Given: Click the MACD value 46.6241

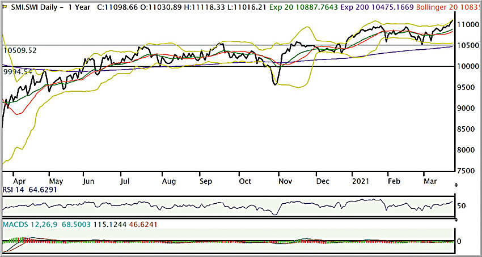Looking at the screenshot, I should tap(143, 225).
